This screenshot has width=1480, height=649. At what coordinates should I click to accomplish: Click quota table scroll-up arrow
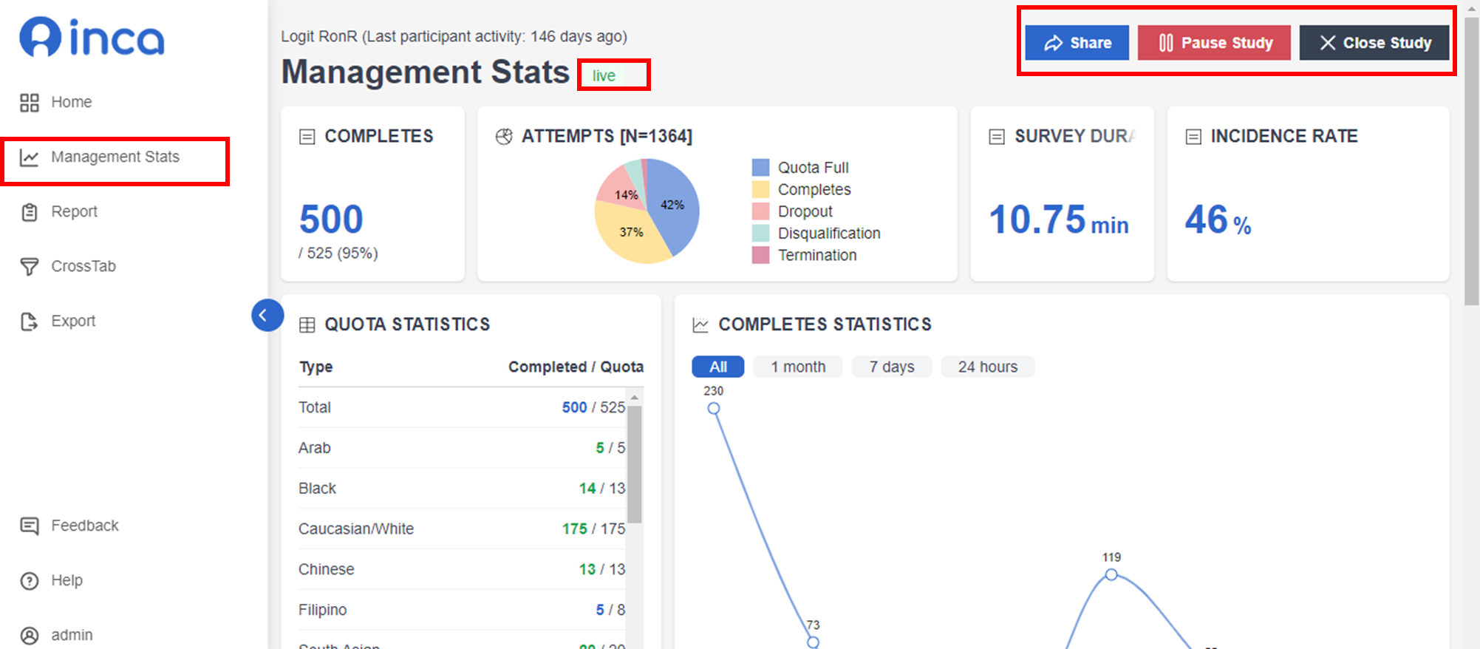tap(634, 398)
